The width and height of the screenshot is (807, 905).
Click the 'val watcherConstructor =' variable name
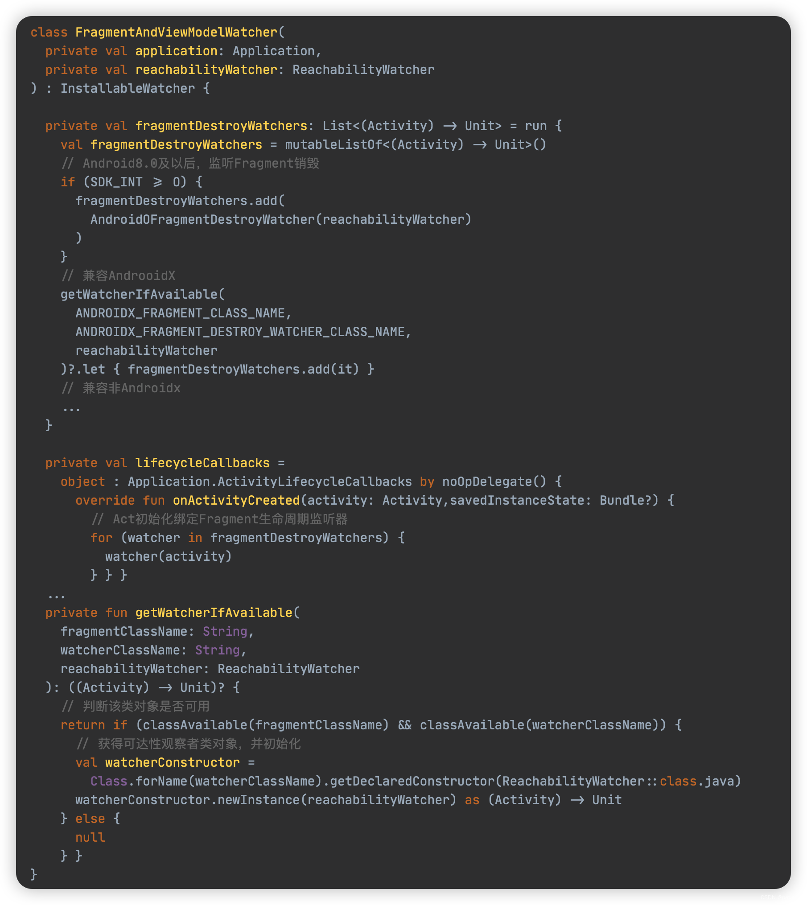coord(173,763)
